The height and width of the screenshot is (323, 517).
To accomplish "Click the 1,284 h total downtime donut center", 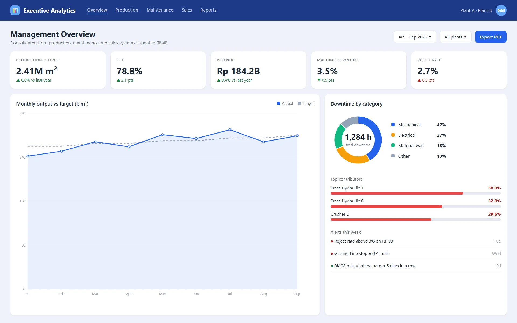I will pyautogui.click(x=358, y=140).
